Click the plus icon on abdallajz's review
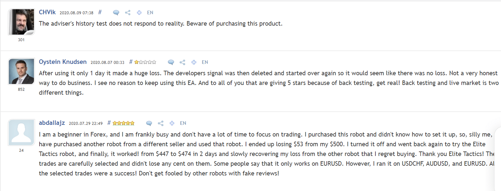The image size is (501, 191). coord(172,123)
